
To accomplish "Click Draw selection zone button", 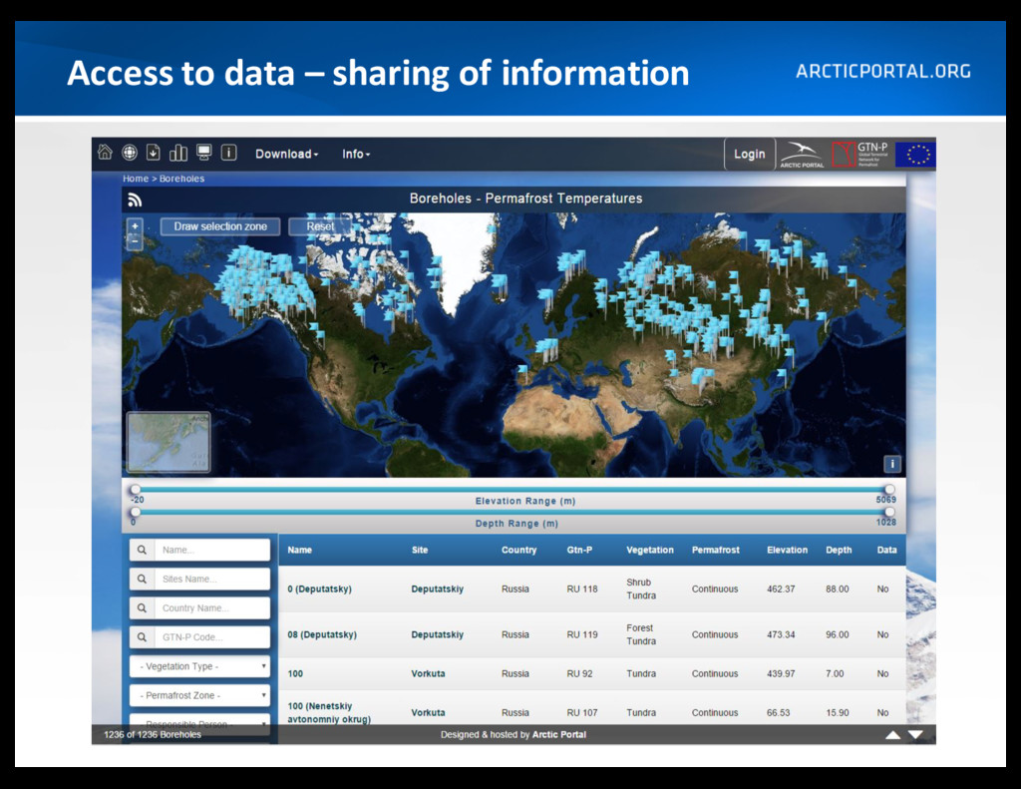I will click(220, 226).
